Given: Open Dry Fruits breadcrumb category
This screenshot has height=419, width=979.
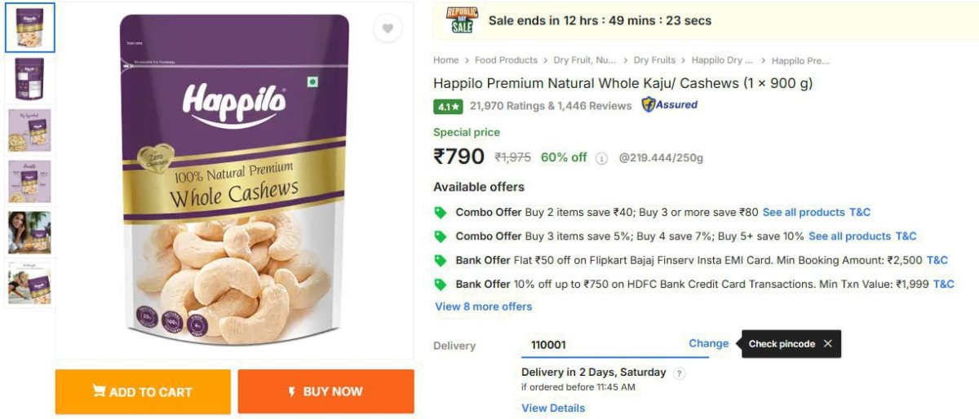Looking at the screenshot, I should [654, 60].
